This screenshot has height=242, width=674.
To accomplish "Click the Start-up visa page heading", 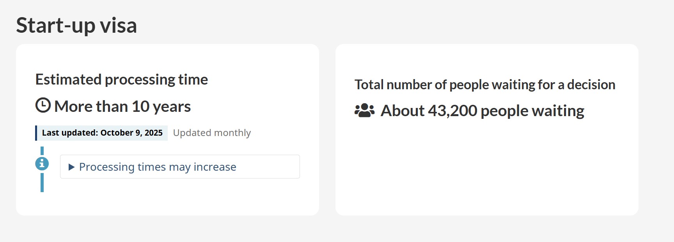I will [x=76, y=25].
